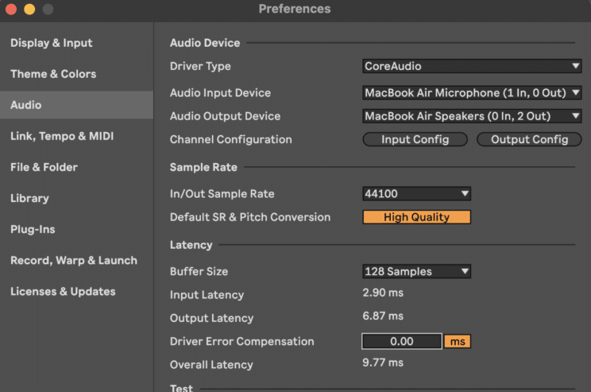The image size is (591, 392).
Task: Minimize Preferences window with yellow button
Action: pos(29,9)
